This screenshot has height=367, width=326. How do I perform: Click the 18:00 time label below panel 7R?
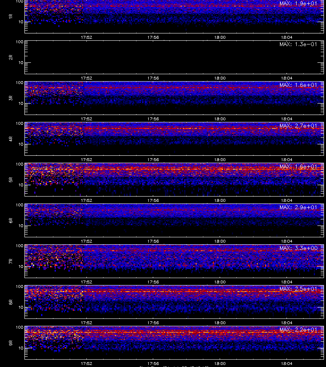(220, 282)
